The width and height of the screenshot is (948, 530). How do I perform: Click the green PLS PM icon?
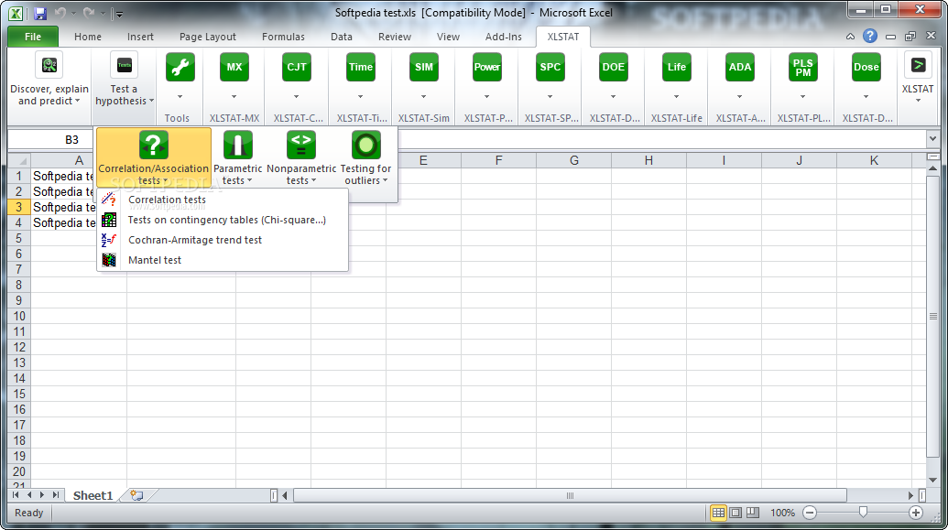803,67
